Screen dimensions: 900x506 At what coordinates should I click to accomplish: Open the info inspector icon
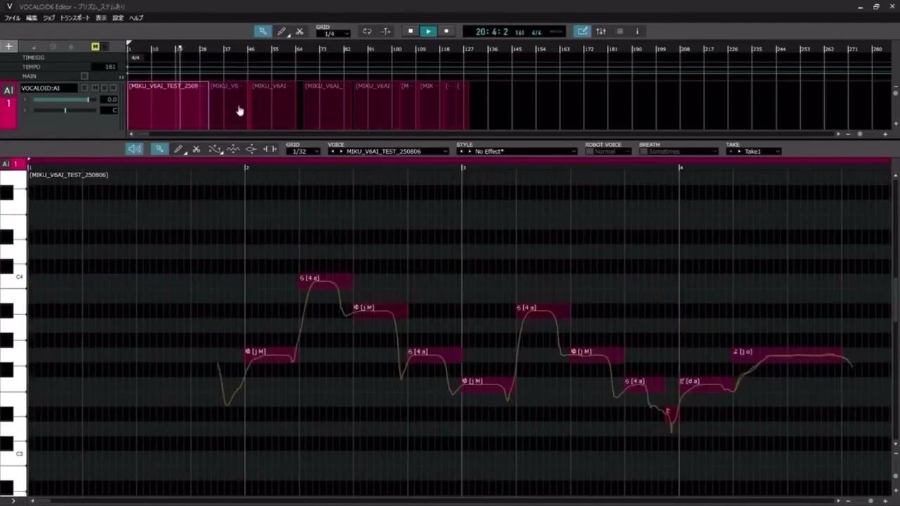coord(637,31)
